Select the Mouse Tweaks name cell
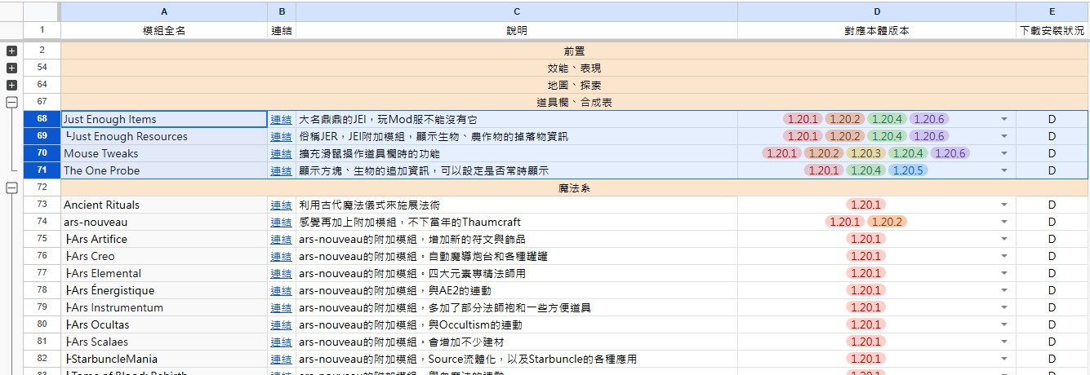Image resolution: width=1090 pixels, height=375 pixels. (x=164, y=154)
